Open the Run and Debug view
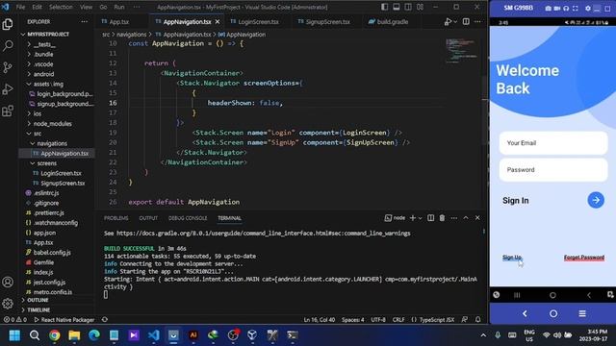Image resolution: width=616 pixels, height=346 pixels. 8,89
